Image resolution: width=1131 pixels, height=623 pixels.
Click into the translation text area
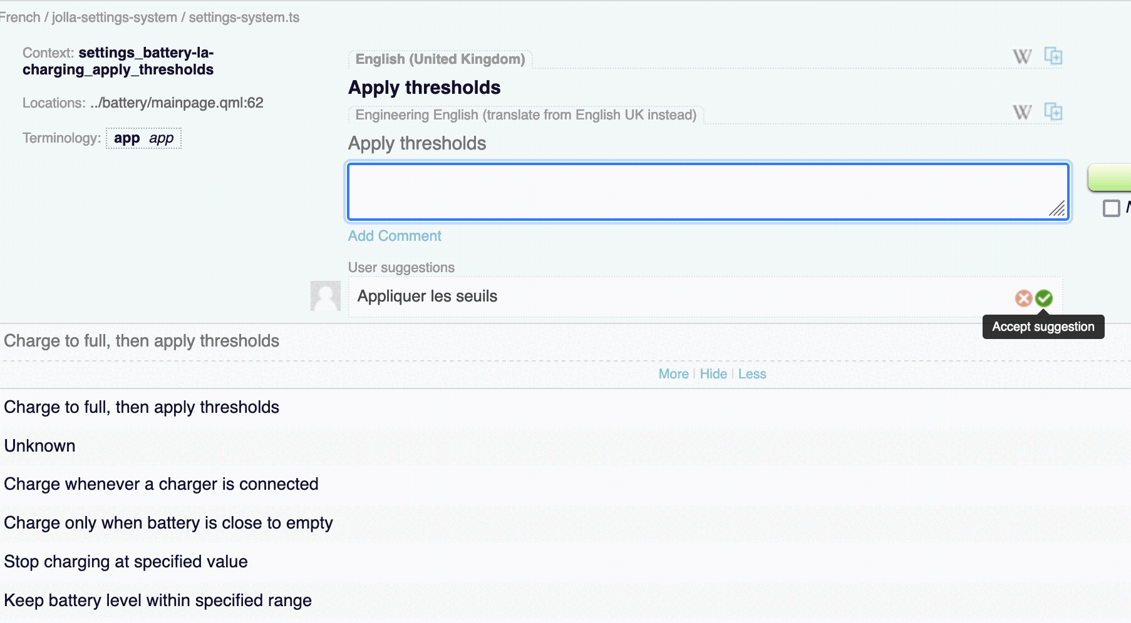[708, 192]
